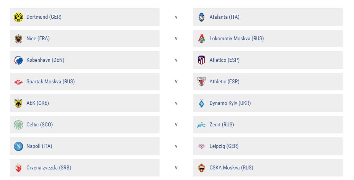The image size is (354, 180).
Task: Click the Athletic club crest
Action: click(x=202, y=82)
